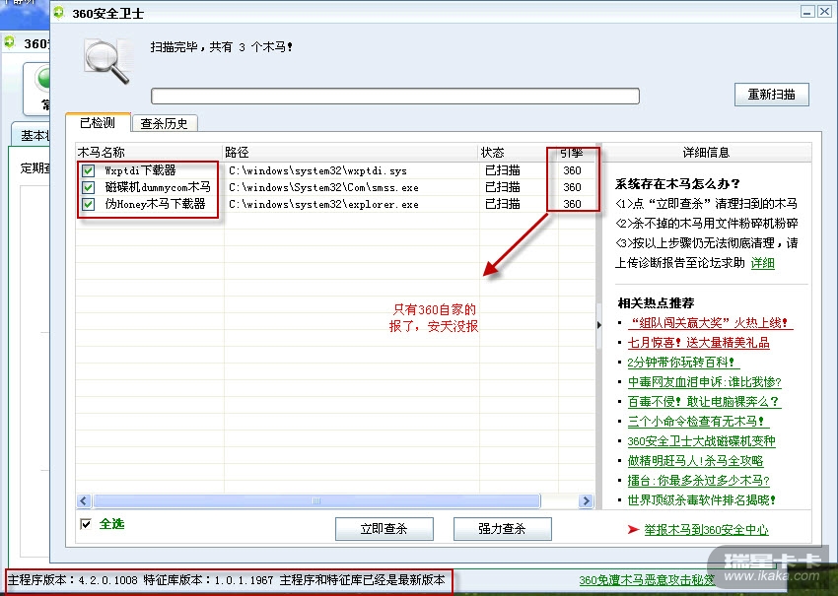This screenshot has width=838, height=596.
Task: Sort by 状态 column header
Action: 518,153
